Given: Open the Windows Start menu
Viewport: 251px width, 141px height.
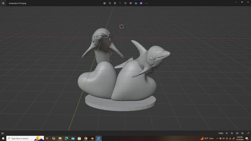Looking at the screenshot, I should tap(3, 138).
